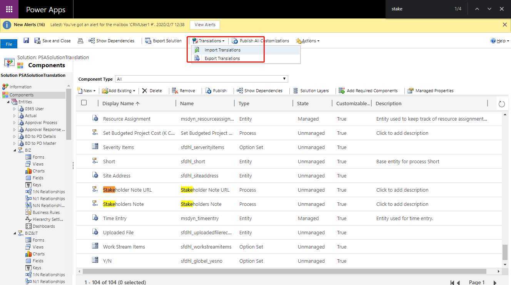Open the Component Type dropdown
Viewport: 511px width, 285px height.
(x=201, y=79)
